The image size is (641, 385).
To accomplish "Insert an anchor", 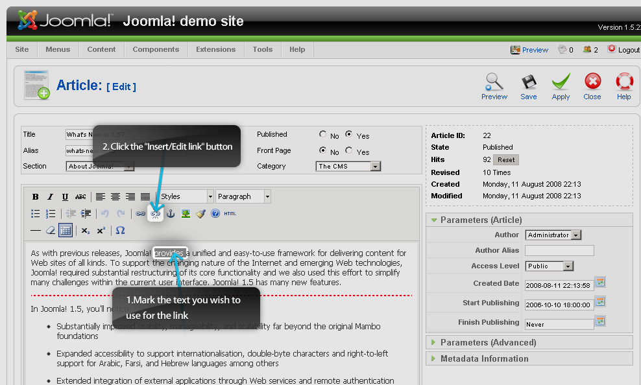I will coord(171,213).
